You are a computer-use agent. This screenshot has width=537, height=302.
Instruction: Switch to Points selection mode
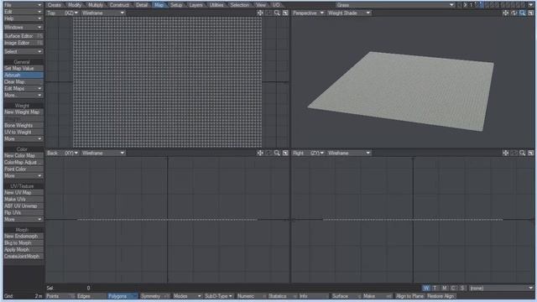click(x=60, y=296)
